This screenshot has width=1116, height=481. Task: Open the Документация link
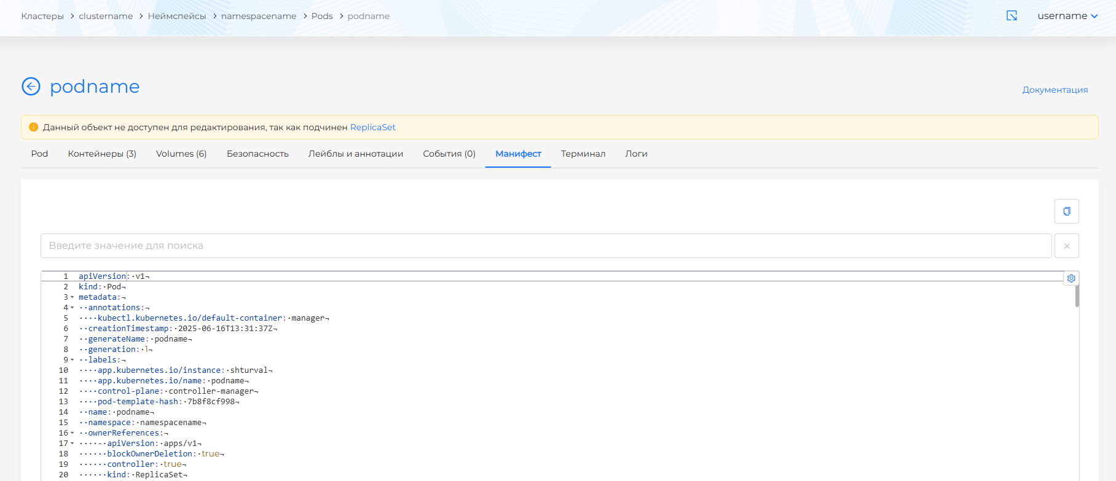pyautogui.click(x=1055, y=90)
